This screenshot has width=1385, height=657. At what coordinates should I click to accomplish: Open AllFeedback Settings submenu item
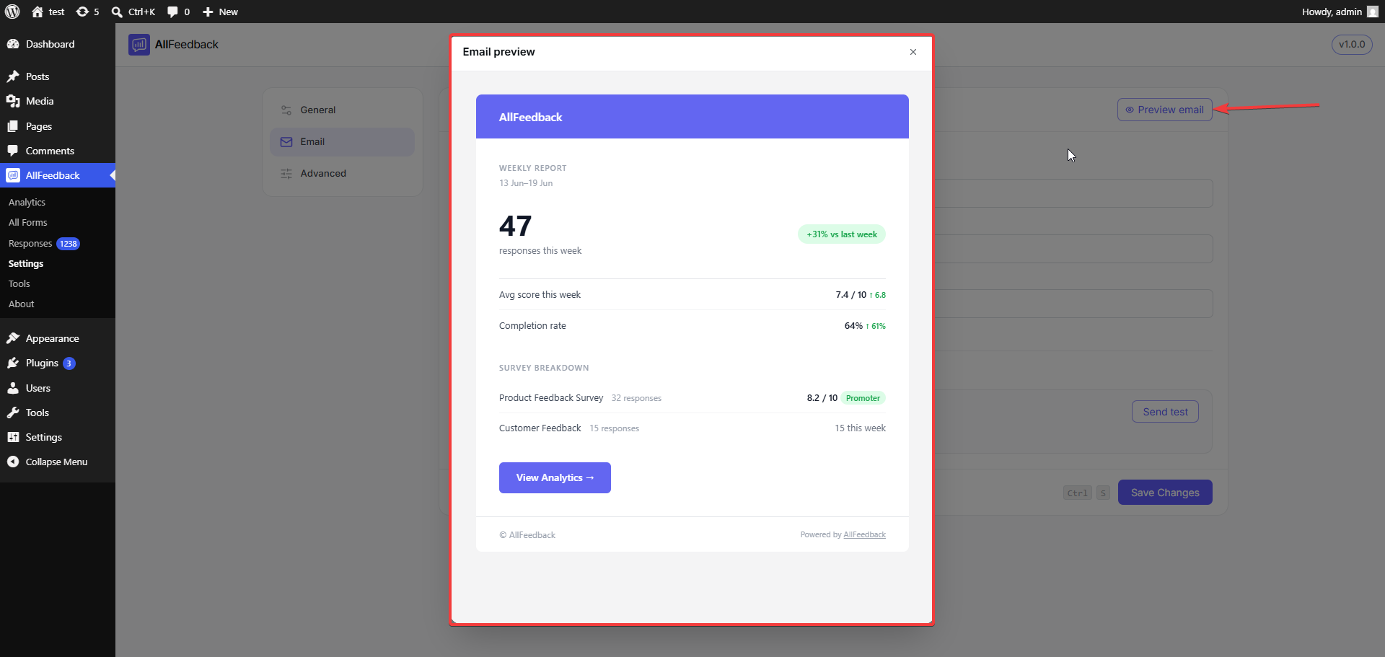tap(26, 264)
